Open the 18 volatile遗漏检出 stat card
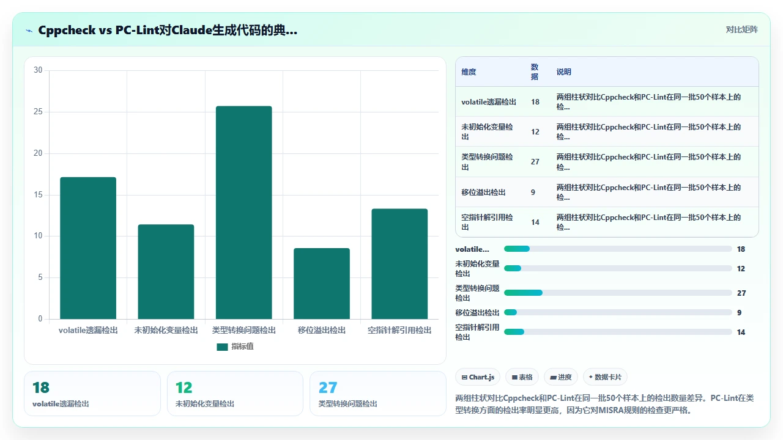The image size is (783, 440). click(92, 394)
